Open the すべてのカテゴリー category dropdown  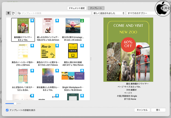click(x=140, y=13)
